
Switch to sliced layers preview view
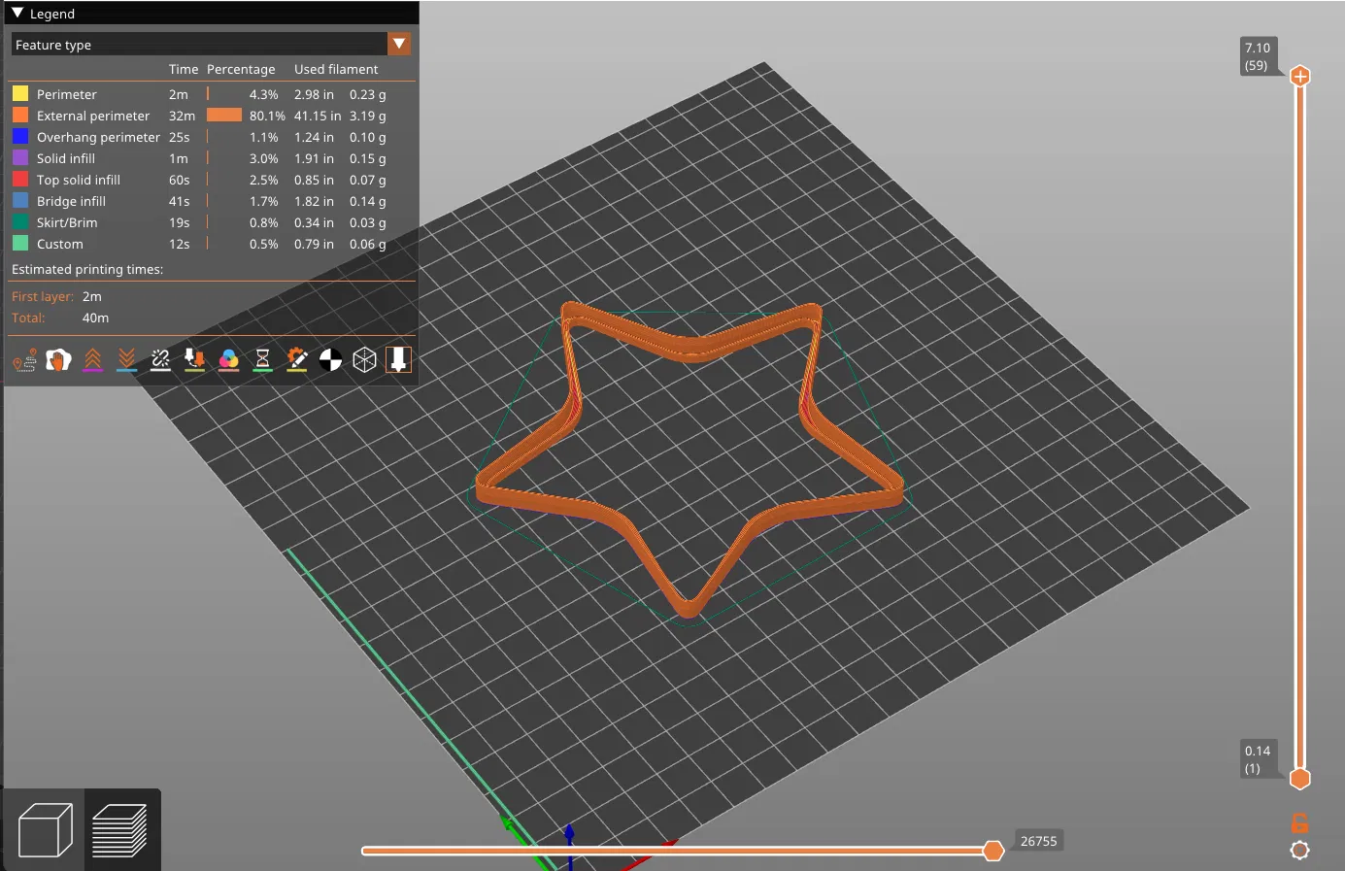(120, 830)
